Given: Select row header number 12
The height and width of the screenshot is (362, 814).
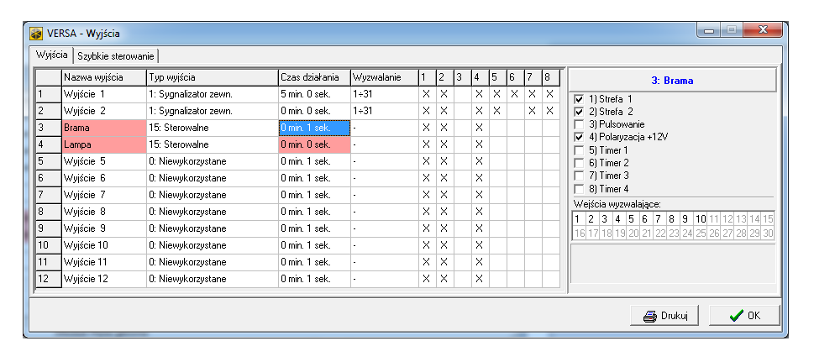Looking at the screenshot, I should coord(48,279).
